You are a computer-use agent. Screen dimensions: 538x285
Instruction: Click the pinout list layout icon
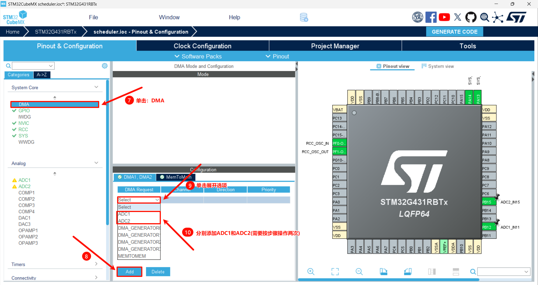click(x=456, y=272)
